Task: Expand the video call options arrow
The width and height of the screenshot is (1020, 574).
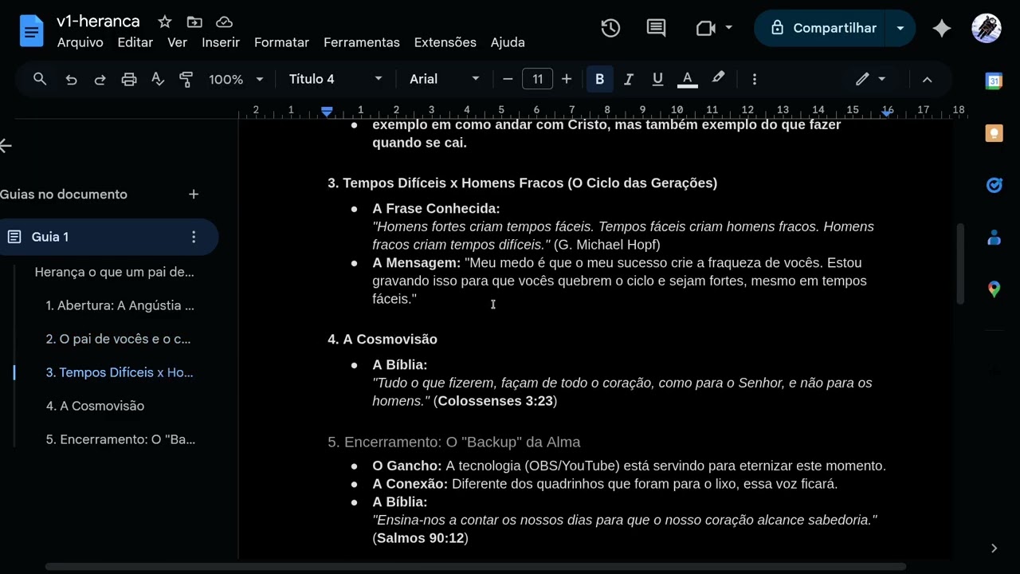Action: coord(728,28)
